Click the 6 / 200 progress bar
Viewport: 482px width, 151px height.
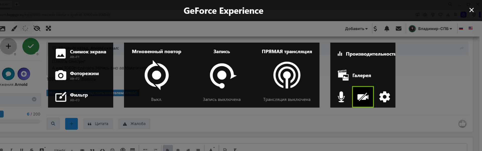pos(20,121)
